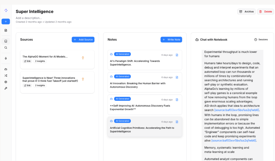This screenshot has height=161, width=275.
Task: Click the wrench tools icon in sidebar
Action: pyautogui.click(x=6, y=88)
